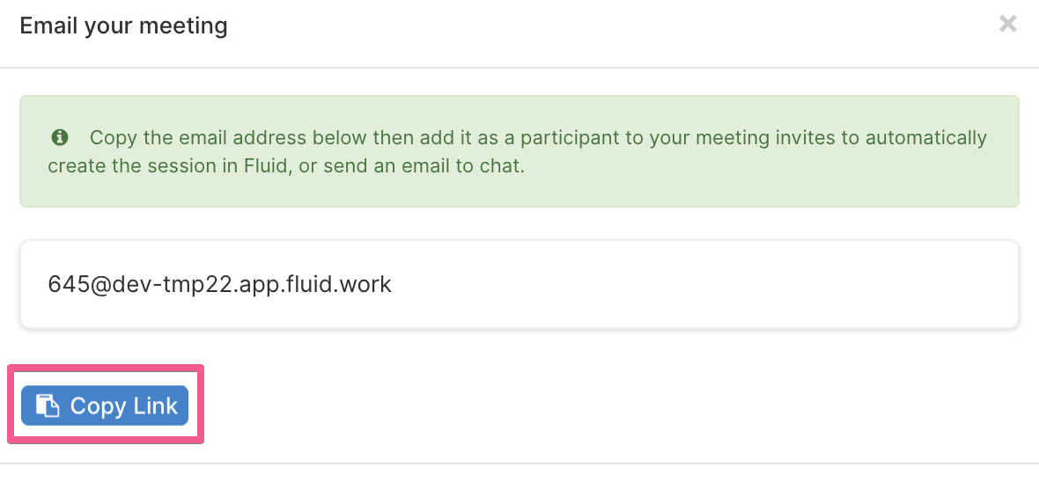The width and height of the screenshot is (1039, 482).
Task: Click the clipboard icon inside Copy Link
Action: 47,405
